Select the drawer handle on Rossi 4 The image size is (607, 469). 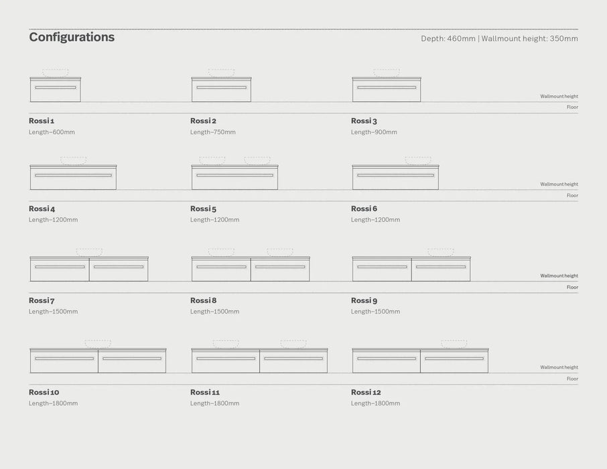point(73,175)
